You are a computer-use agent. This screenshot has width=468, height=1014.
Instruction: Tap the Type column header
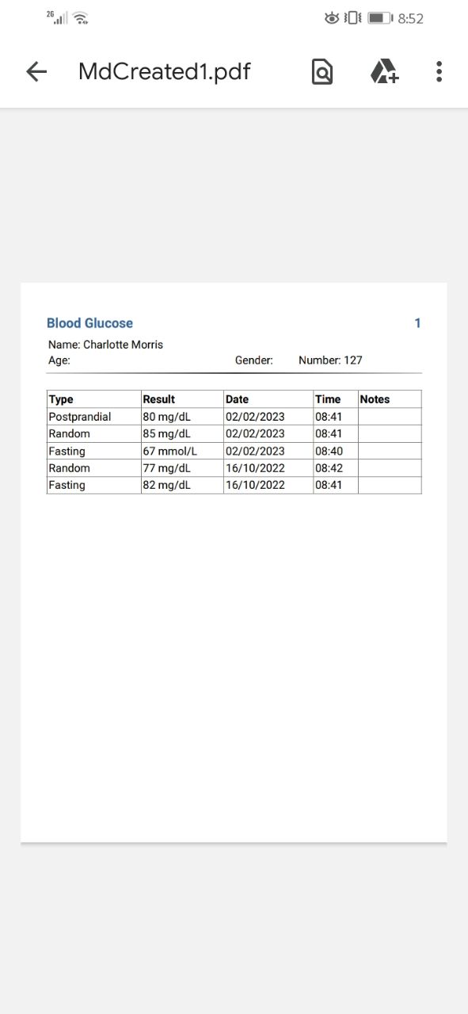pyautogui.click(x=61, y=399)
